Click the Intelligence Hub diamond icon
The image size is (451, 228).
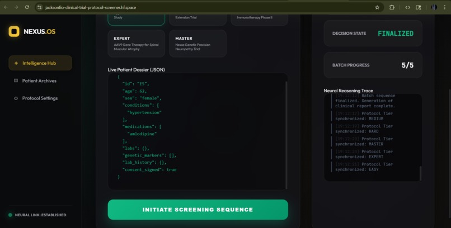(x=16, y=63)
